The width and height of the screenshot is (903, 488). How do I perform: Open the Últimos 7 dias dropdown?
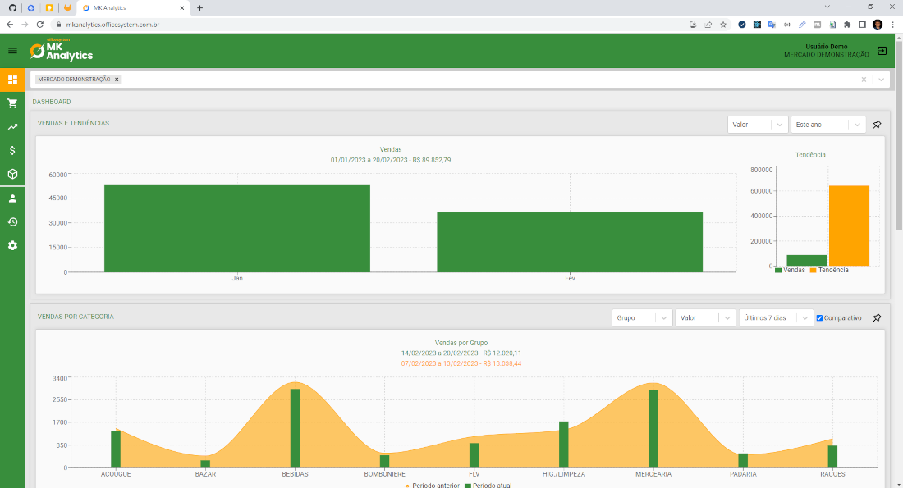click(775, 317)
